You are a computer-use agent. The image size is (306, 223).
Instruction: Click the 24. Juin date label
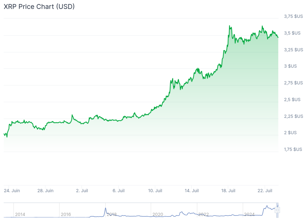[12, 190]
